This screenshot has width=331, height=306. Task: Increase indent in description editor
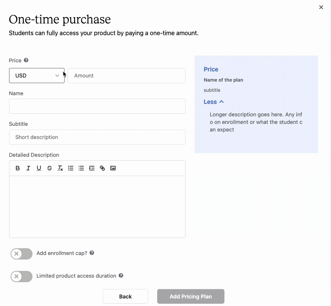92,168
